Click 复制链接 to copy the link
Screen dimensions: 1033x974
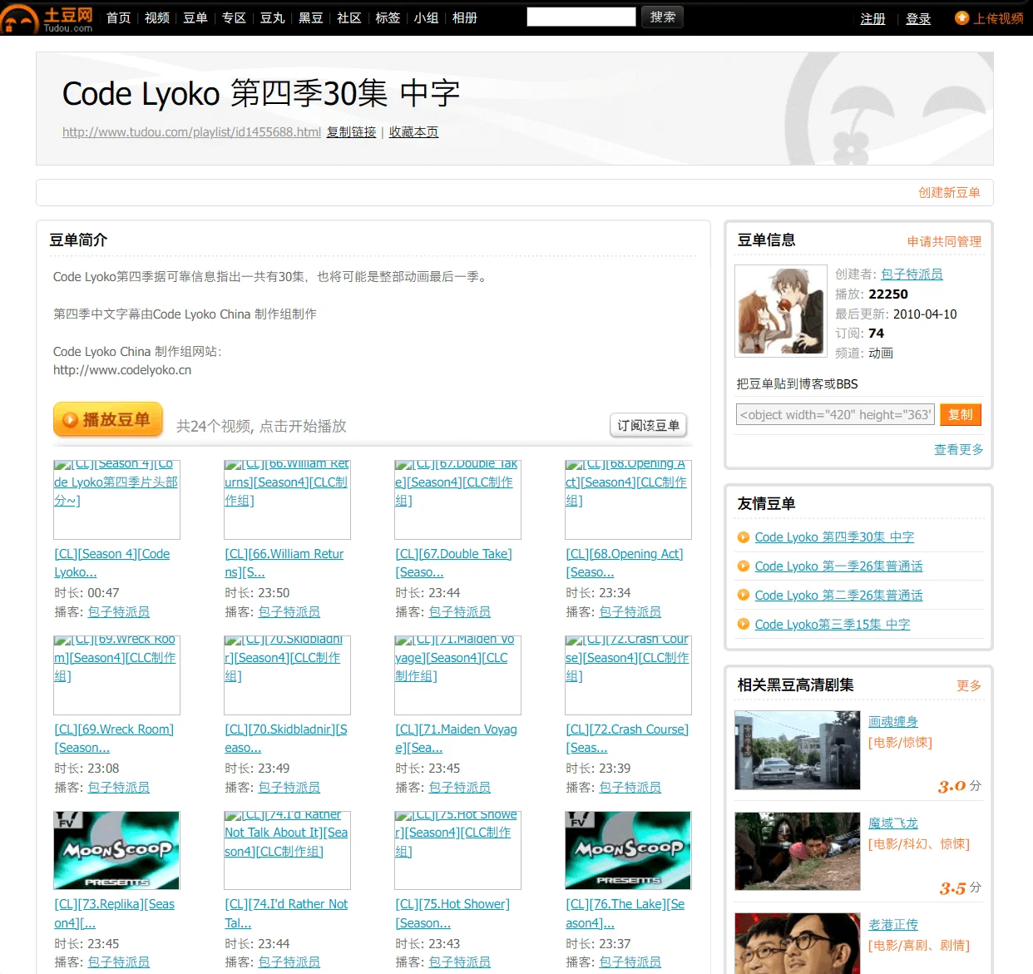click(x=351, y=131)
